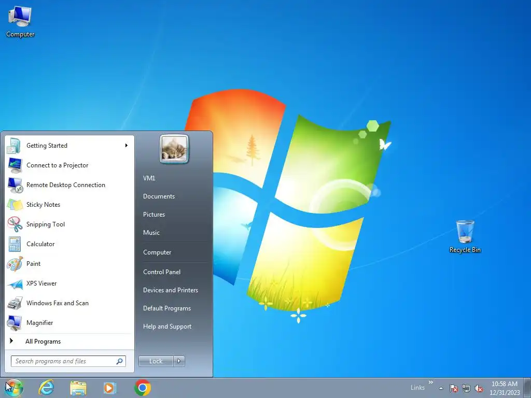The width and height of the screenshot is (531, 398).
Task: Open Help and Support
Action: click(x=167, y=326)
